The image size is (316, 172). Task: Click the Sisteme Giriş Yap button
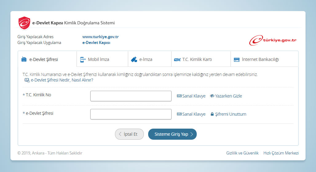172,134
